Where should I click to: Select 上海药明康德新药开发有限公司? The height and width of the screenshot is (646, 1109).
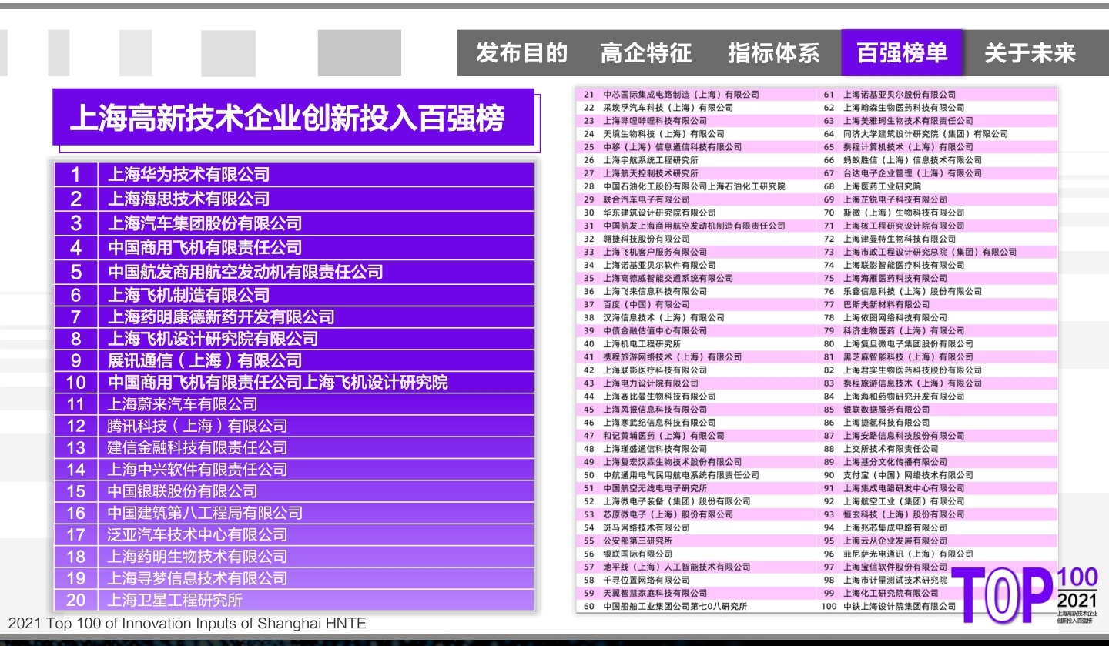[294, 316]
